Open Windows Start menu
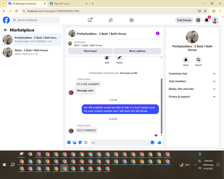224x179 pixels. coord(4,165)
